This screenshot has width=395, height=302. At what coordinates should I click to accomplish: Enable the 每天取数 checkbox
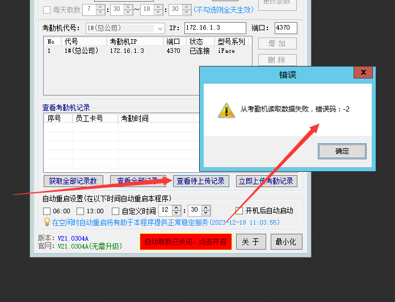pos(47,10)
